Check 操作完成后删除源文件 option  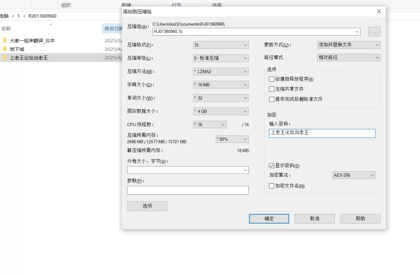pos(271,99)
